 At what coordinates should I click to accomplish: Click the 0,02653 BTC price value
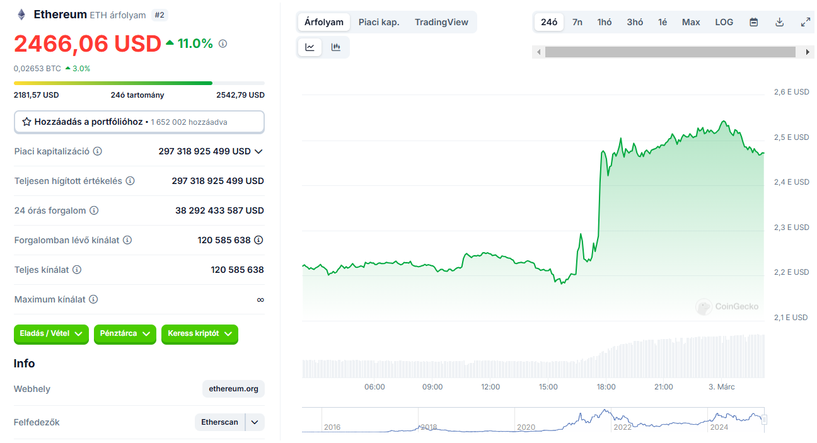[37, 68]
